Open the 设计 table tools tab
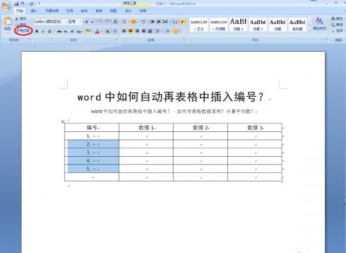This screenshot has width=346, height=253. [x=128, y=10]
